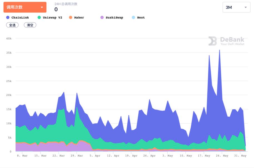The width and height of the screenshot is (254, 168).
Task: Hide the Maker series label
Action: pos(79,17)
